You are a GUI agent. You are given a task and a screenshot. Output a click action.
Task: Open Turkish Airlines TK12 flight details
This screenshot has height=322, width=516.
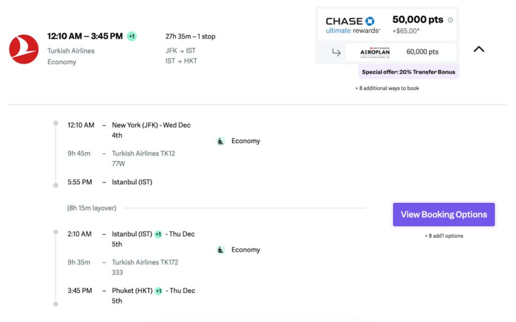click(143, 153)
